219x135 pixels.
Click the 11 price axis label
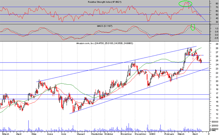tap(217, 118)
